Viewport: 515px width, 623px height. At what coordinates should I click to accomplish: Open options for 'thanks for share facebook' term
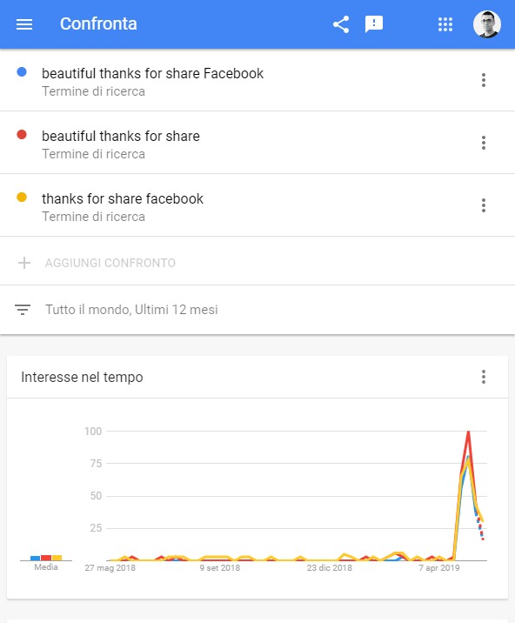[483, 205]
